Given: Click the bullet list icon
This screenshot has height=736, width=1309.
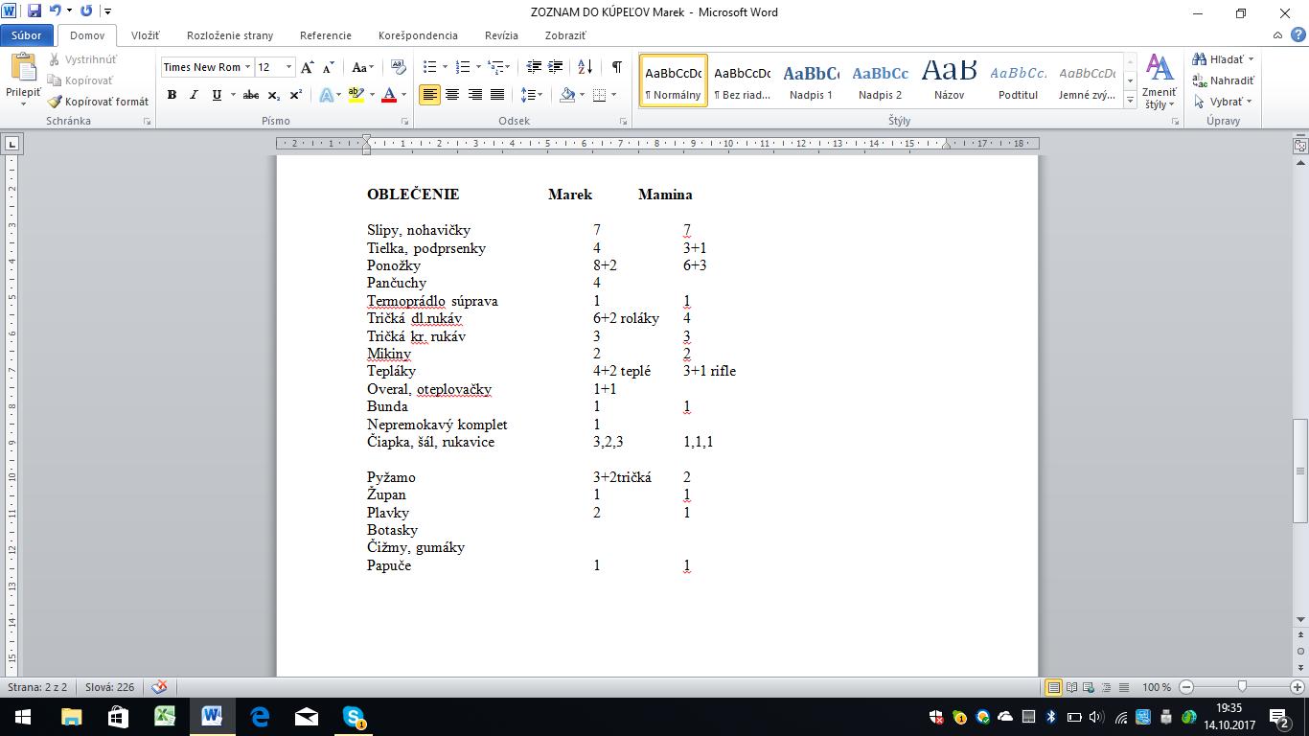Looking at the screenshot, I should pos(429,67).
